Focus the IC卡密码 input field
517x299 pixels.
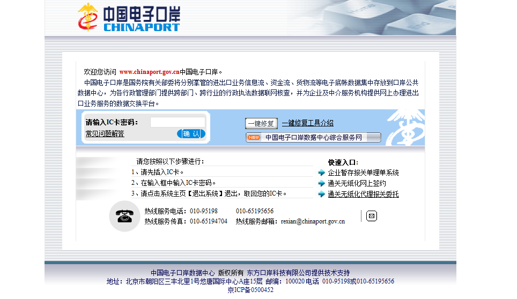pyautogui.click(x=178, y=122)
